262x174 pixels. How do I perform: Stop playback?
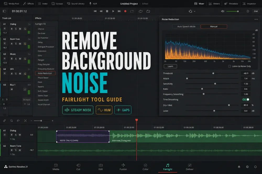coord(107,11)
